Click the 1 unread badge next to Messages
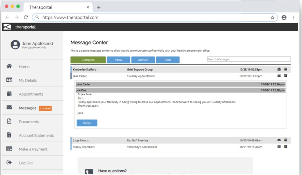 45,108
